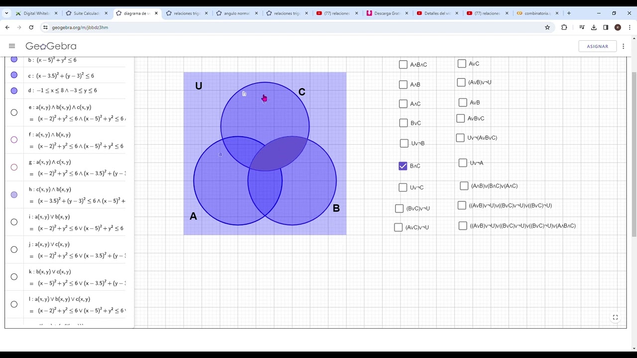Viewport: 637px width, 358px height.
Task: Toggle visibility circle of object e
Action: point(14,112)
